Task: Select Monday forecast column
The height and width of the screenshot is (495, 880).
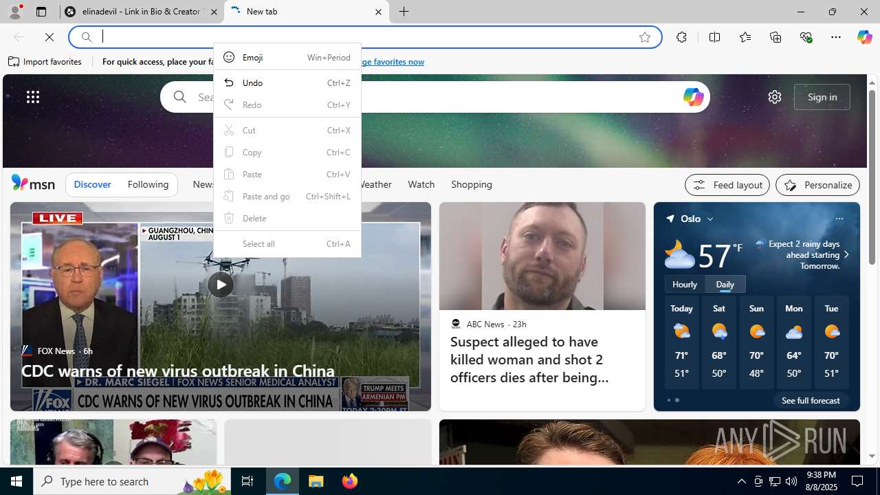Action: pyautogui.click(x=793, y=342)
